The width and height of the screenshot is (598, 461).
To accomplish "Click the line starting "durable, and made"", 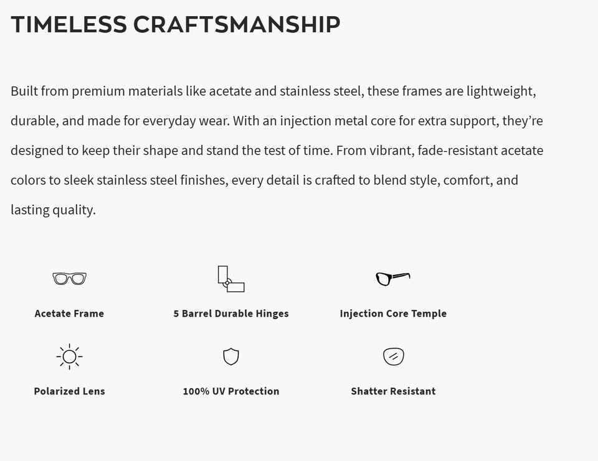I will (277, 121).
